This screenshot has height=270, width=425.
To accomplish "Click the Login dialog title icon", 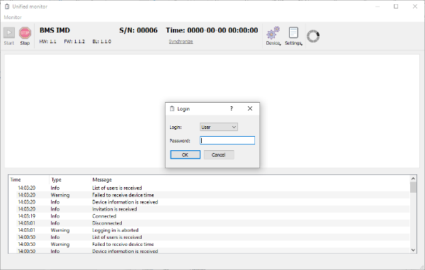I will 172,108.
